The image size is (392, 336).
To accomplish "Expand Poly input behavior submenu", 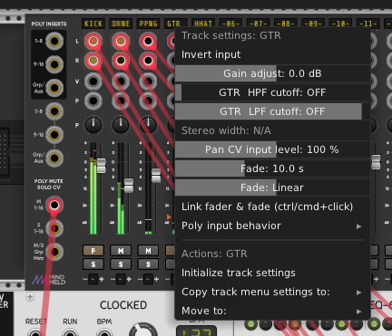I will [x=272, y=226].
